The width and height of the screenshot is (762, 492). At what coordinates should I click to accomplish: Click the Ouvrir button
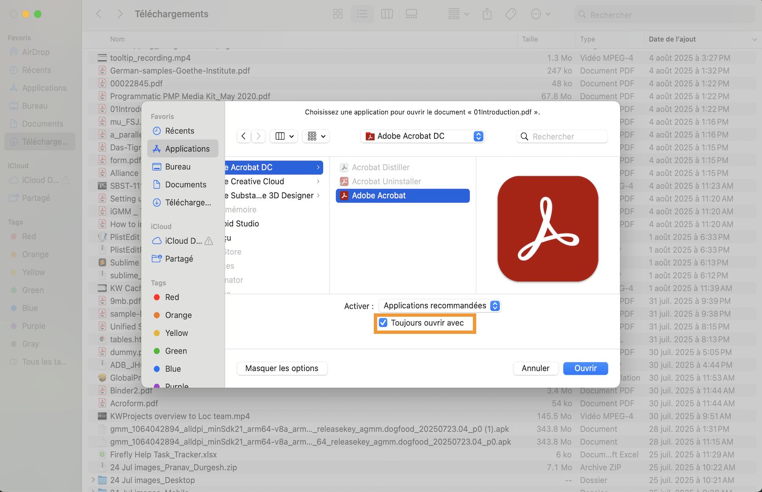(x=585, y=368)
